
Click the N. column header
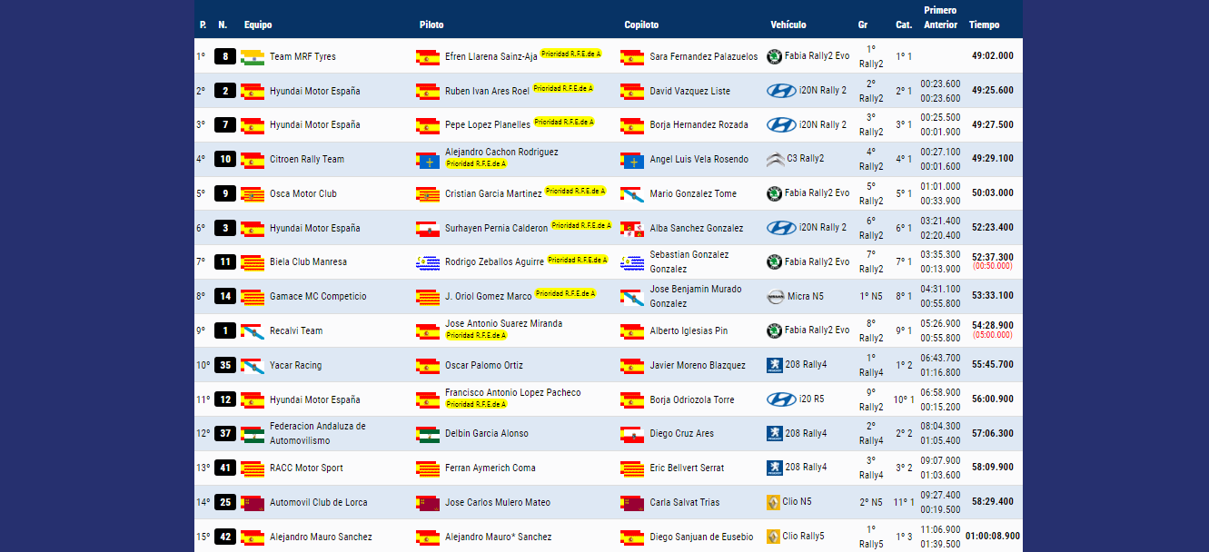click(223, 25)
